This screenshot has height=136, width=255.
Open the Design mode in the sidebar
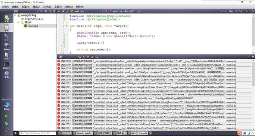pyautogui.click(x=6, y=37)
